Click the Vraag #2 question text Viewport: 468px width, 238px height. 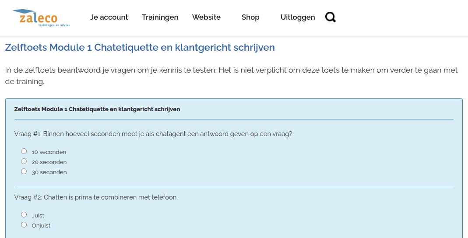(x=96, y=197)
